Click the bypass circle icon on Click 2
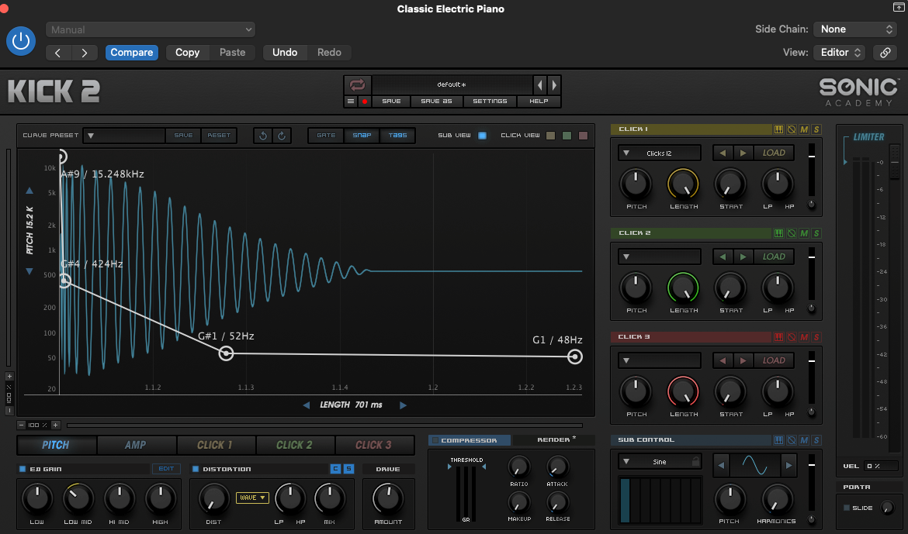 [791, 233]
